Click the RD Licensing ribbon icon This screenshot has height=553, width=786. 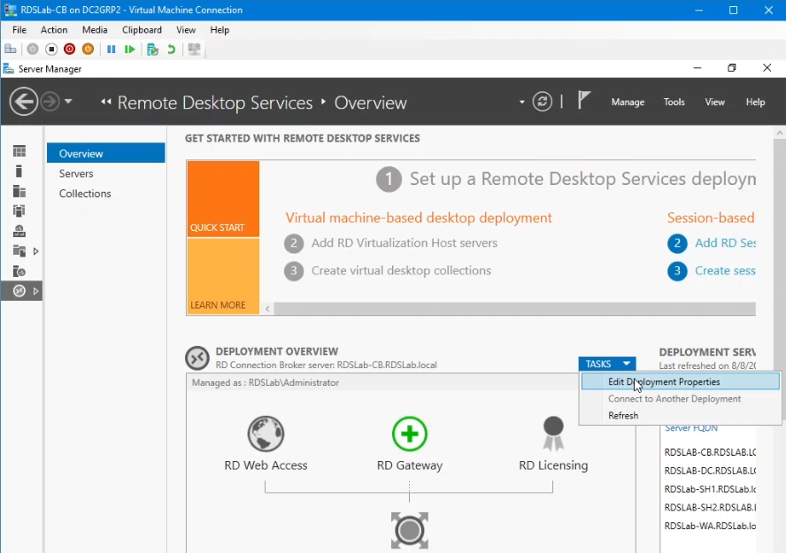pyautogui.click(x=553, y=434)
